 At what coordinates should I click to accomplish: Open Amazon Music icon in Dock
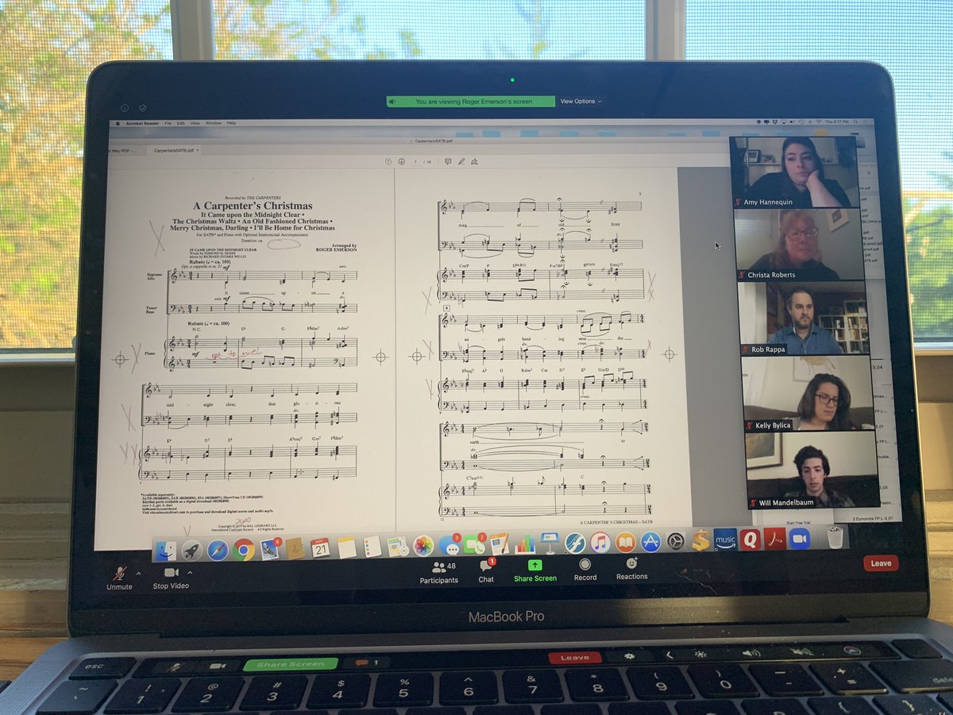pos(725,539)
